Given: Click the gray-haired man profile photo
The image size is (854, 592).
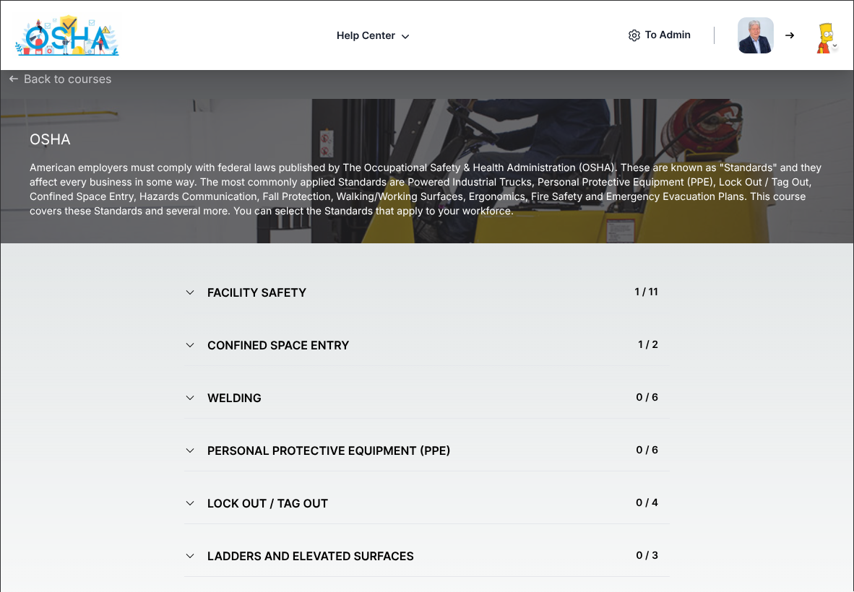Looking at the screenshot, I should 755,35.
